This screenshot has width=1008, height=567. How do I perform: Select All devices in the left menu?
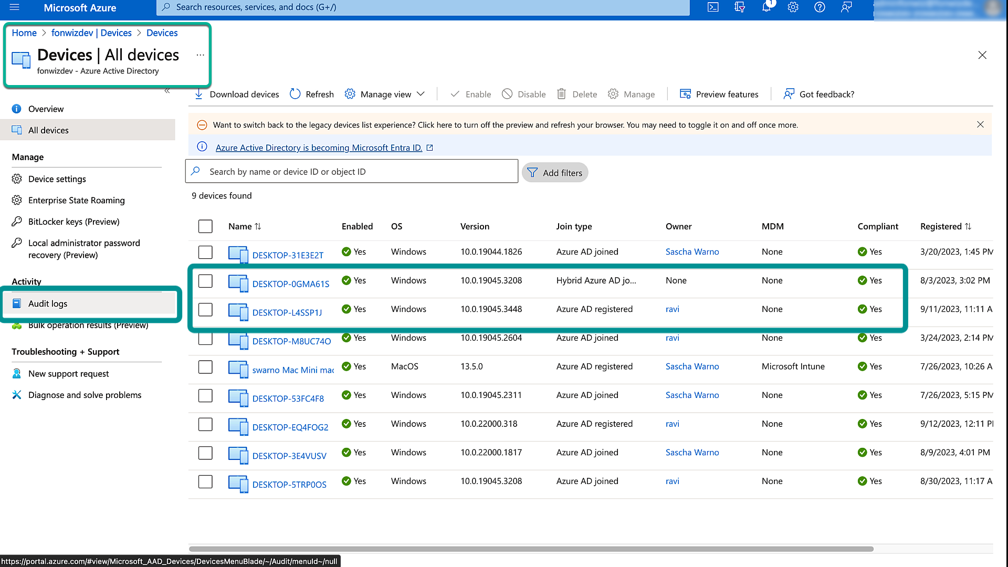pyautogui.click(x=88, y=130)
